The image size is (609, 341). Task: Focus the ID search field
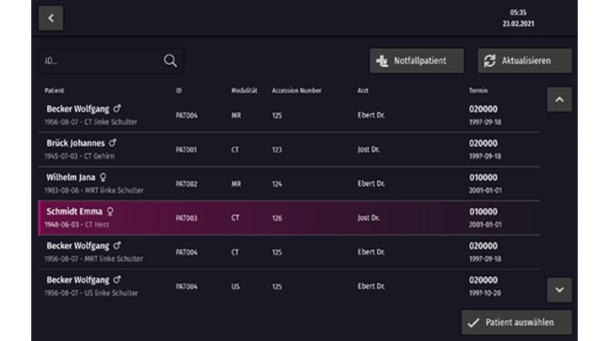point(100,61)
